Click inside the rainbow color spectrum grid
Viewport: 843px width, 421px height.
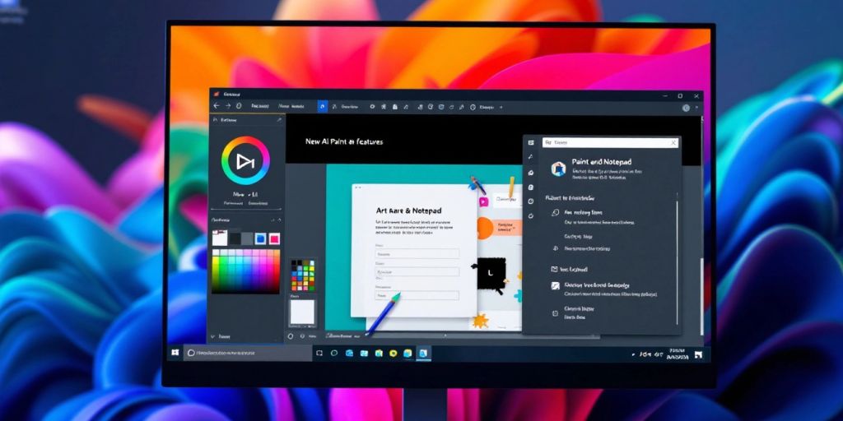(x=245, y=271)
